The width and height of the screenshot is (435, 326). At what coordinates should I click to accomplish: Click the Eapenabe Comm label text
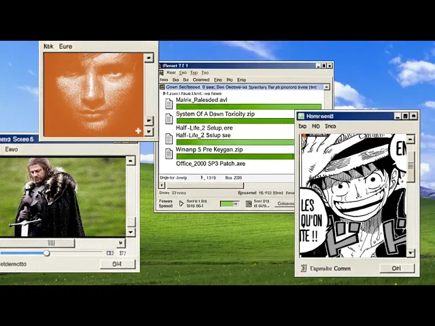click(330, 268)
